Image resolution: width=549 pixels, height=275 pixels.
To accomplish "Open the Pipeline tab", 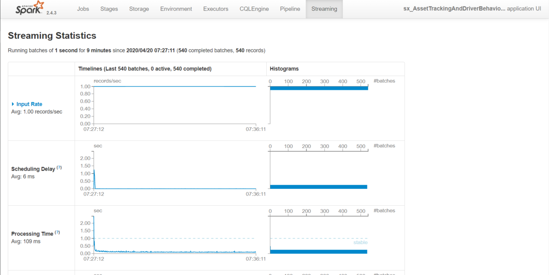I will click(290, 9).
